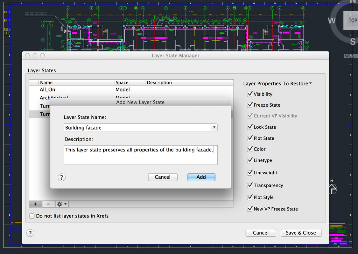This screenshot has width=358, height=254.
Task: Open the Layer State Name dropdown arrow
Action: coord(214,128)
